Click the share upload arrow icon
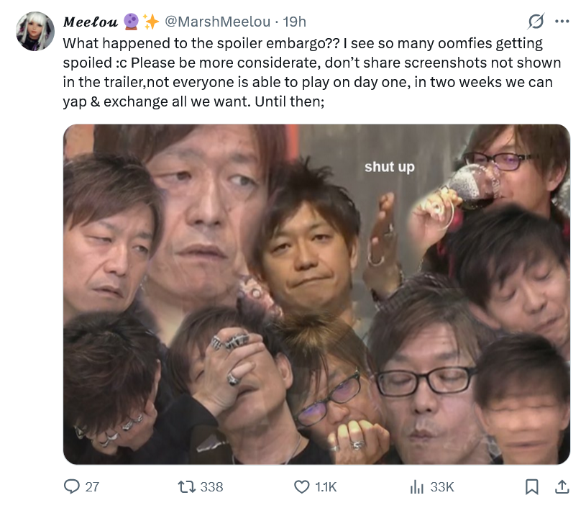Viewport: 586px width, 508px height. point(562,486)
